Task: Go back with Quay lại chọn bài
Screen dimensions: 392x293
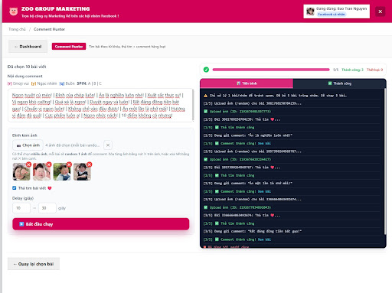Action: coord(34,264)
